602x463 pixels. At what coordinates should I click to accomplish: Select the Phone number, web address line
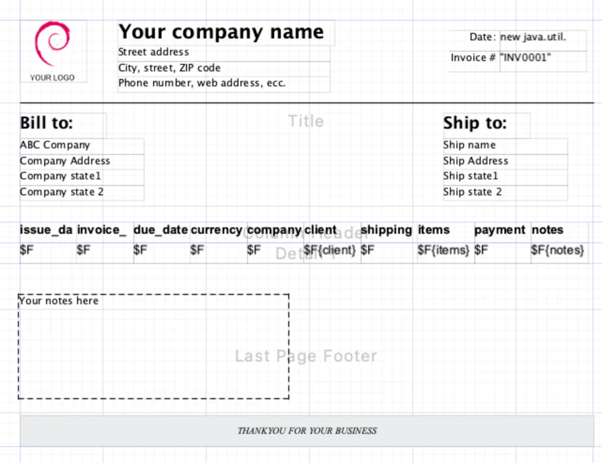point(202,84)
